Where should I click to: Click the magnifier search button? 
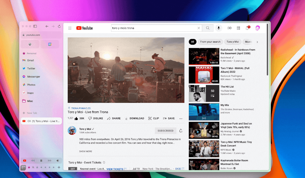tap(207, 28)
